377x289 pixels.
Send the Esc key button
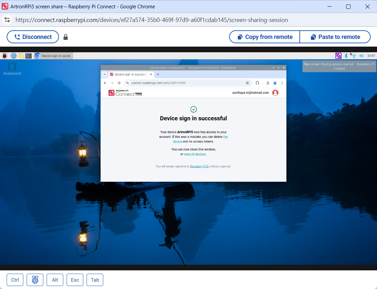coord(75,280)
